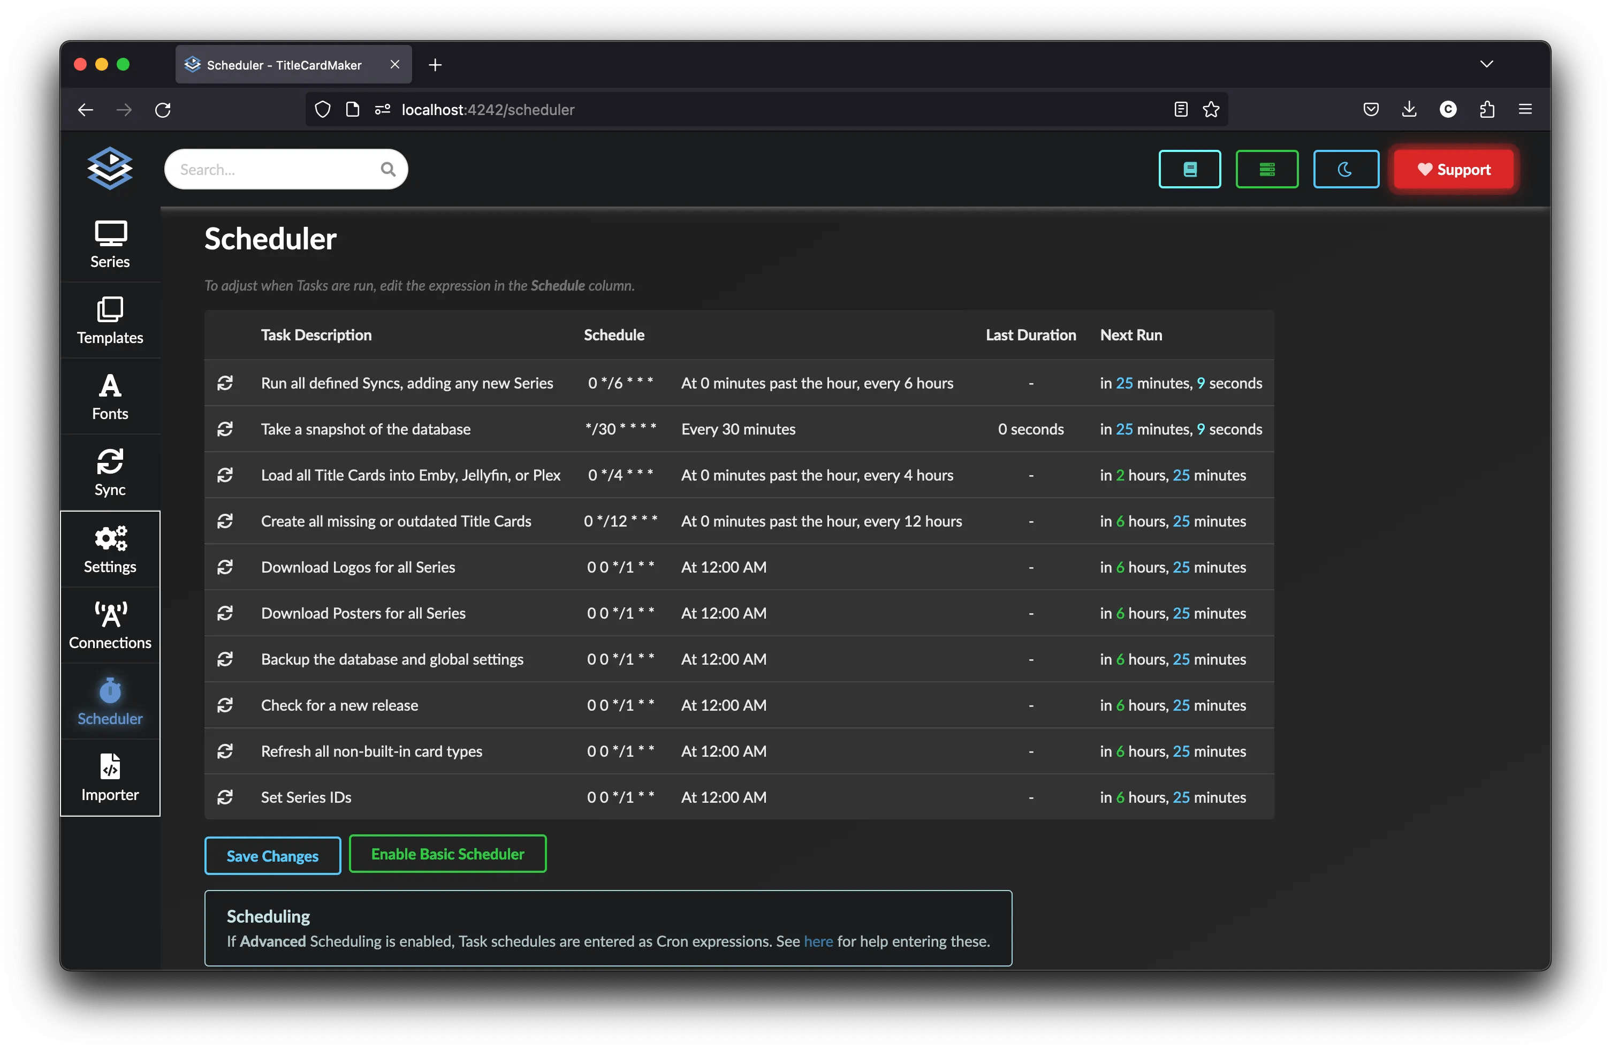Select the Scheduler sidebar item
This screenshot has height=1050, width=1611.
point(110,702)
